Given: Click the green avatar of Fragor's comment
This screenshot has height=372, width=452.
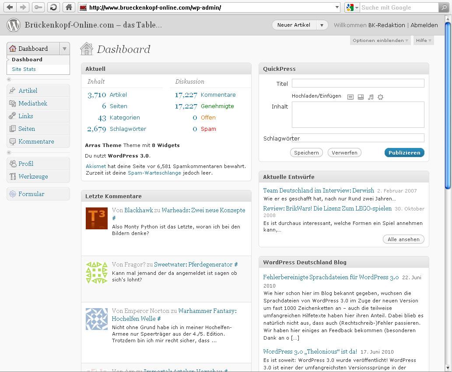Looking at the screenshot, I should 97,273.
